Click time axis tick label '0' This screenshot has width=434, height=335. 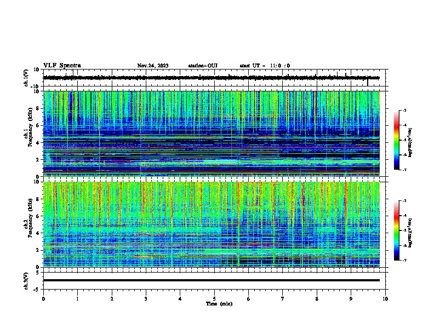pos(43,299)
